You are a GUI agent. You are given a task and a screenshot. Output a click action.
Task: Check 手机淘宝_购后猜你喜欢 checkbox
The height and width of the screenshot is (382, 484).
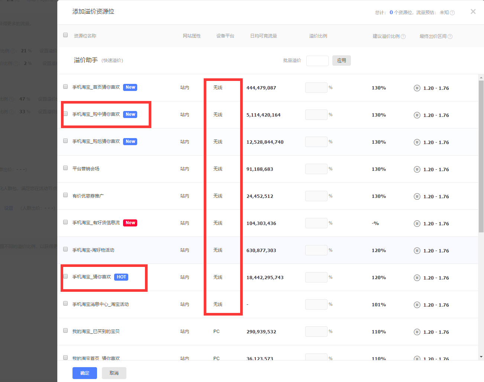click(65, 141)
